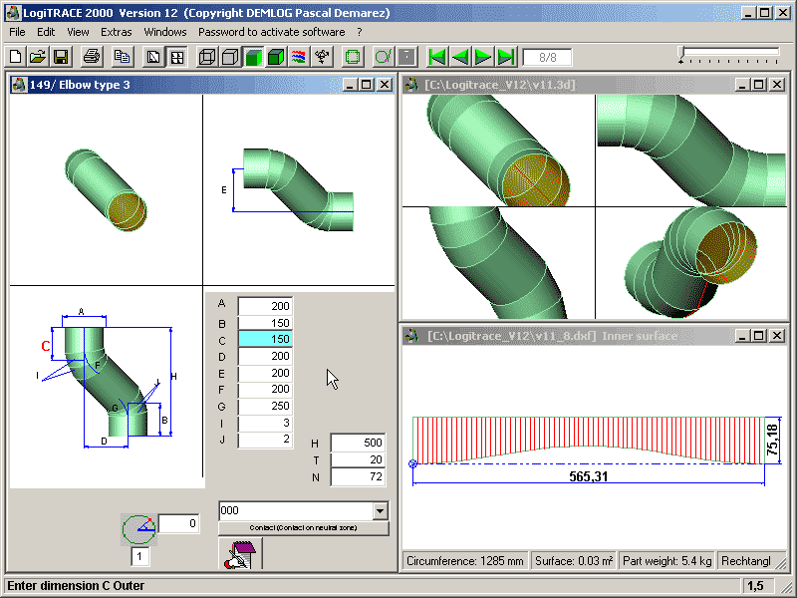Create a new file with the blank page icon

click(x=16, y=57)
